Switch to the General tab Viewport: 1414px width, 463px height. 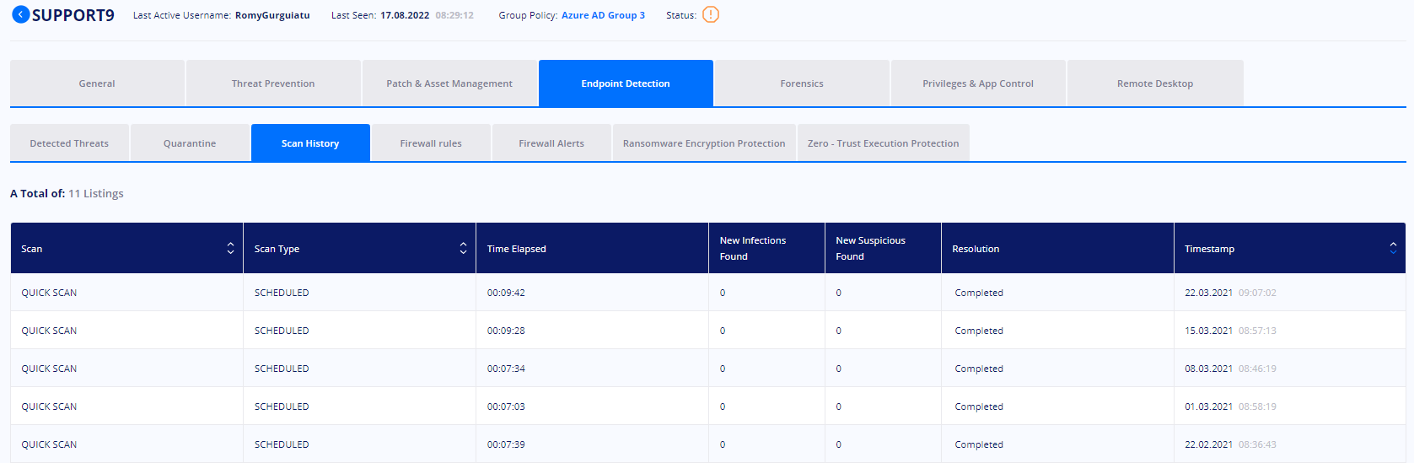click(97, 83)
